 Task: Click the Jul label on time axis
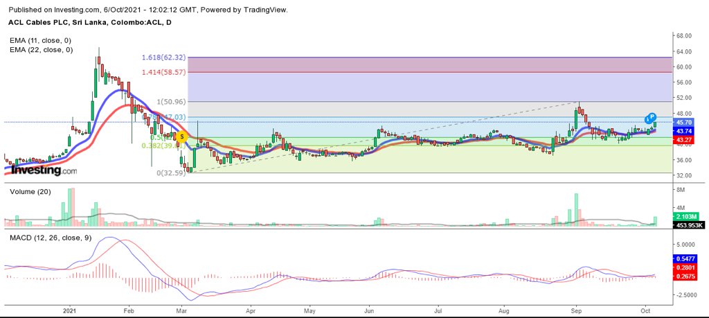tap(438, 311)
